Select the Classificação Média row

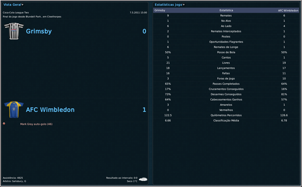[x=226, y=120]
